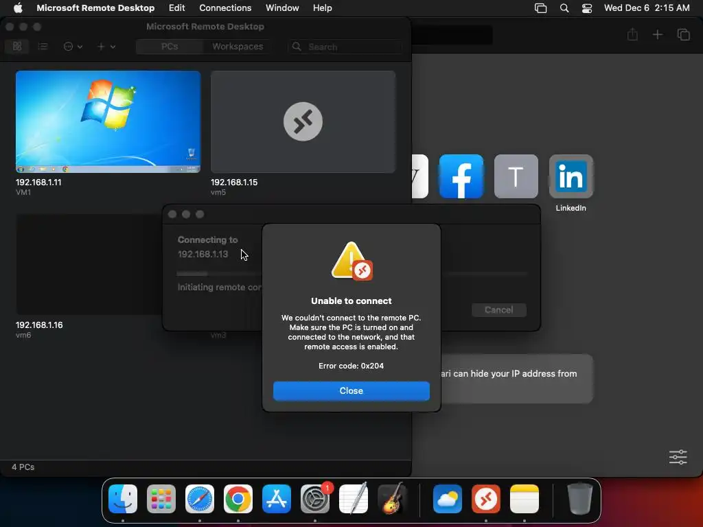703x527 pixels.
Task: Open the ellipsis actions dropdown
Action: click(73, 46)
